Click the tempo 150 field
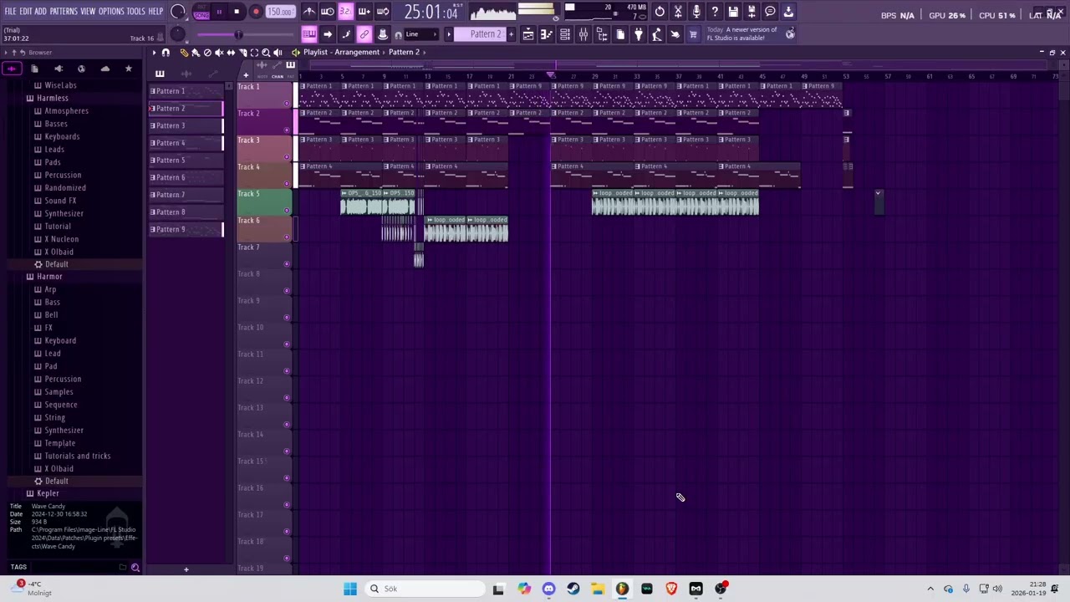 (x=280, y=12)
